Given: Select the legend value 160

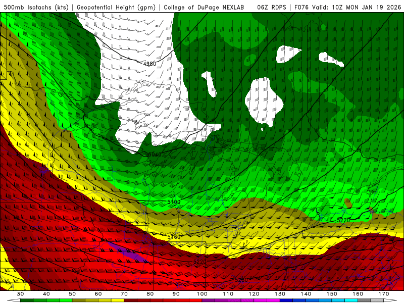Looking at the screenshot, I should click(x=358, y=294).
